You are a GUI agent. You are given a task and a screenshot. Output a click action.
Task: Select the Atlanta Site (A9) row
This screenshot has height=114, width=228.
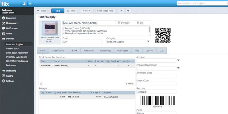pos(87,66)
